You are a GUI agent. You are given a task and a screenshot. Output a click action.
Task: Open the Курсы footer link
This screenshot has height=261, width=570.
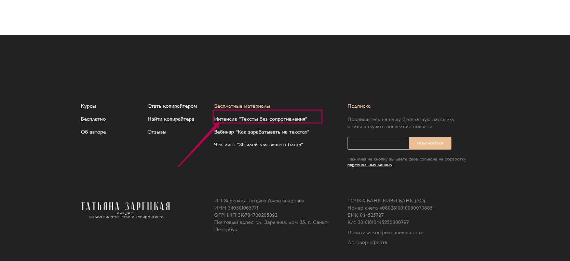click(x=88, y=106)
